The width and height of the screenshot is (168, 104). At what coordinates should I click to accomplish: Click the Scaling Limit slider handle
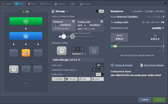tap(73, 36)
